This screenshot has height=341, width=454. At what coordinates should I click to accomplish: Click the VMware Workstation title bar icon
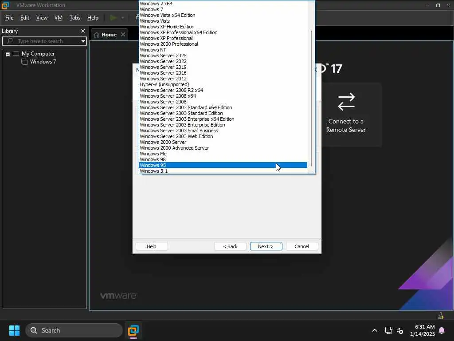pyautogui.click(x=5, y=5)
